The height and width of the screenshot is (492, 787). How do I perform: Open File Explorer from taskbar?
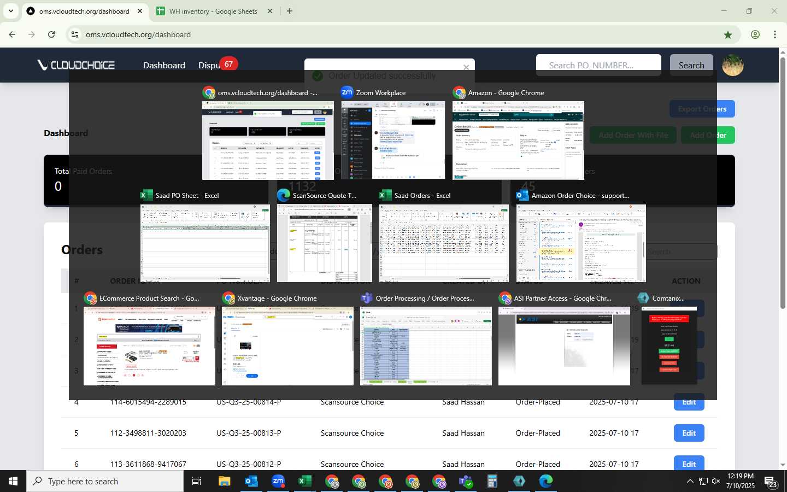tap(224, 481)
